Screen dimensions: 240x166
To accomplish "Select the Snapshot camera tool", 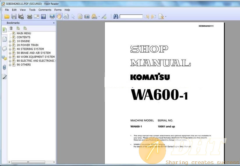I will (x=87, y=17).
